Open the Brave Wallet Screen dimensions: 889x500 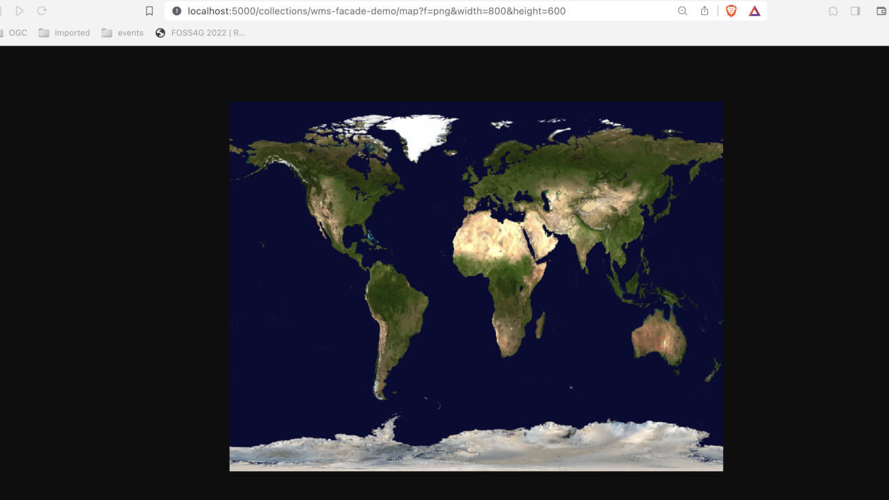tap(881, 11)
